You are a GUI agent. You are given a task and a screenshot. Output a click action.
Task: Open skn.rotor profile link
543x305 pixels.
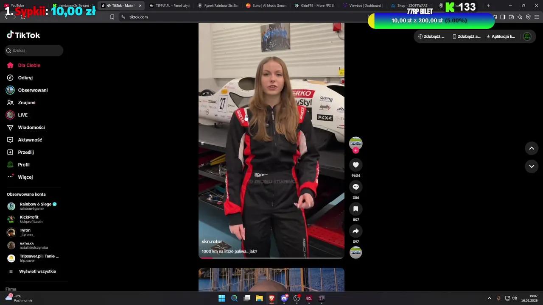(212, 241)
